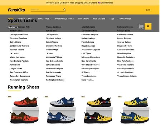Viewport: 161px width, 129px height.
Task: Open the Oakland Raiders link
Action: pos(53,65)
